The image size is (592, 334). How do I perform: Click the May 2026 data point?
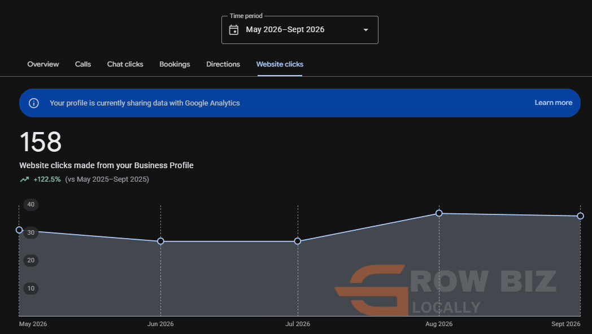tap(19, 230)
